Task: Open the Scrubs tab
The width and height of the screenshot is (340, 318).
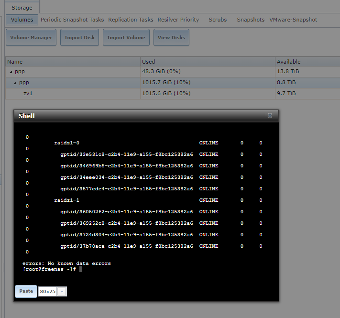Action: (218, 20)
